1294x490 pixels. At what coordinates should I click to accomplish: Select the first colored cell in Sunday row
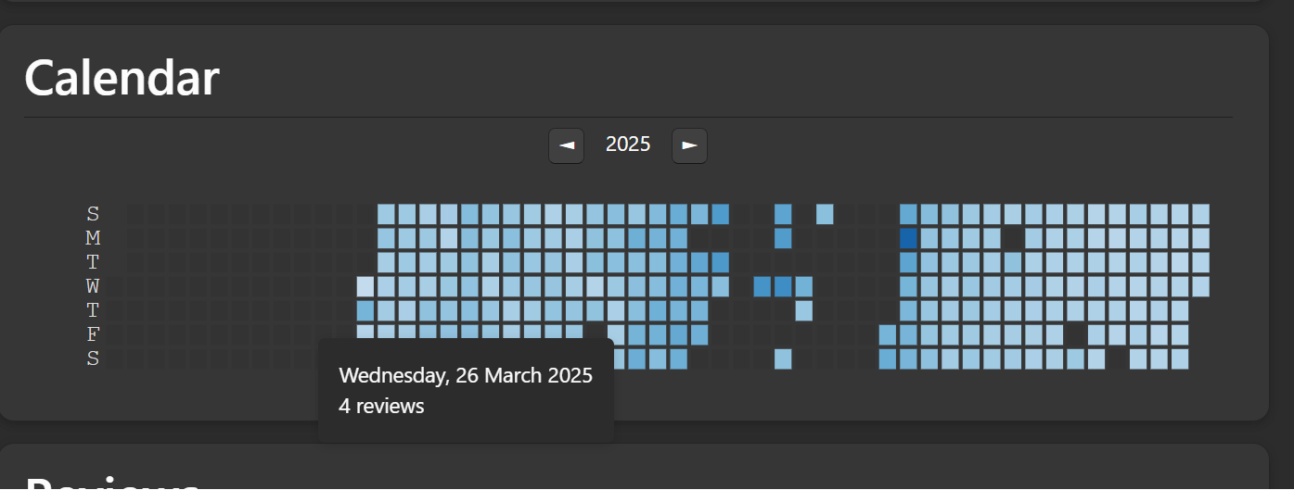pos(386,214)
